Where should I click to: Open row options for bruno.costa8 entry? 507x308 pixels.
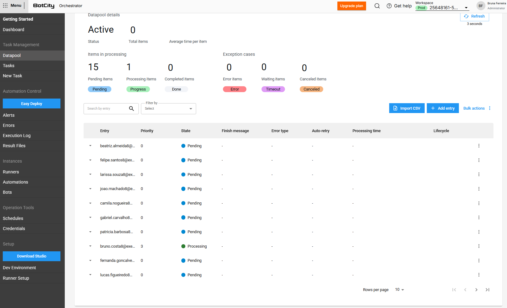click(479, 246)
